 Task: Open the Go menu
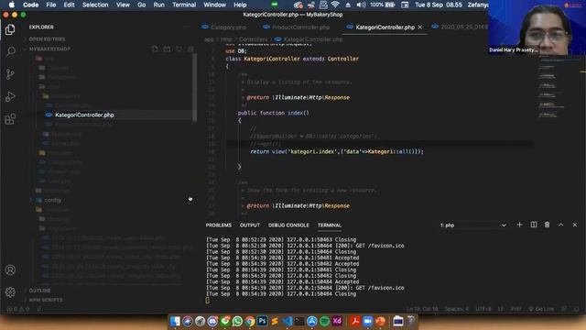(142, 5)
